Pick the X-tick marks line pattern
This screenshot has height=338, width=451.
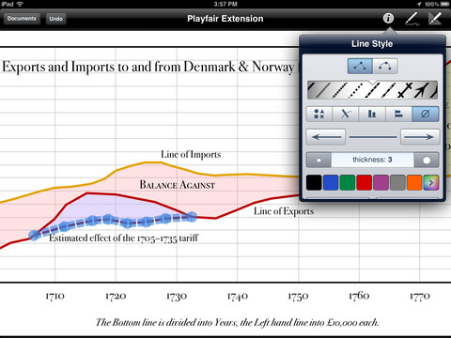click(405, 90)
